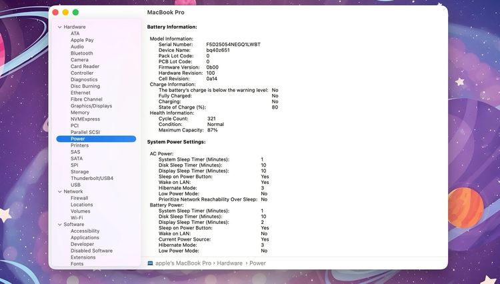Open Accessibility under Software

[x=85, y=231]
